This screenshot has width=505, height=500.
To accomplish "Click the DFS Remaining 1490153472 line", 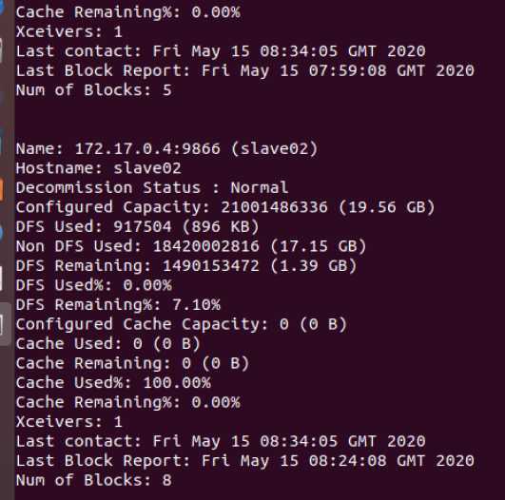I will click(186, 266).
